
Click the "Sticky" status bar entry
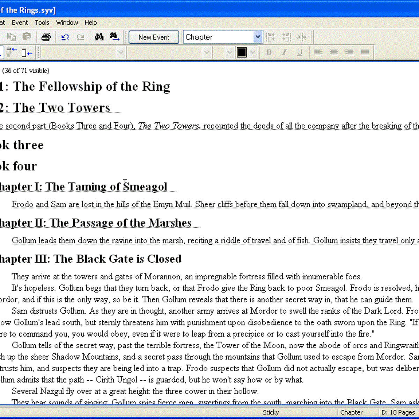[x=271, y=412]
